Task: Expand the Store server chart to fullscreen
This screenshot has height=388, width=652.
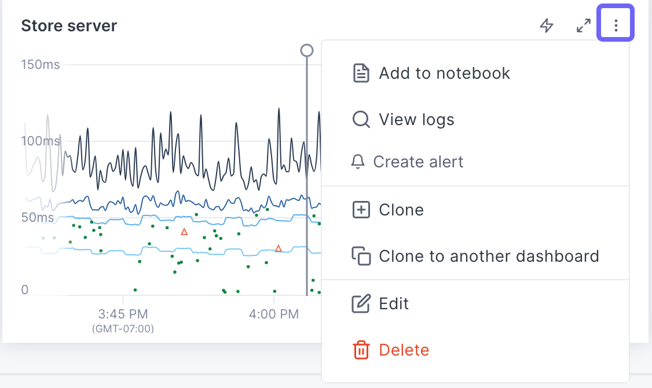Action: pyautogui.click(x=583, y=25)
